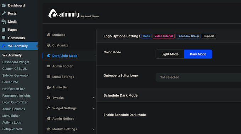Click the Tweaks tools icon
This screenshot has height=134, width=241.
pos(49,98)
